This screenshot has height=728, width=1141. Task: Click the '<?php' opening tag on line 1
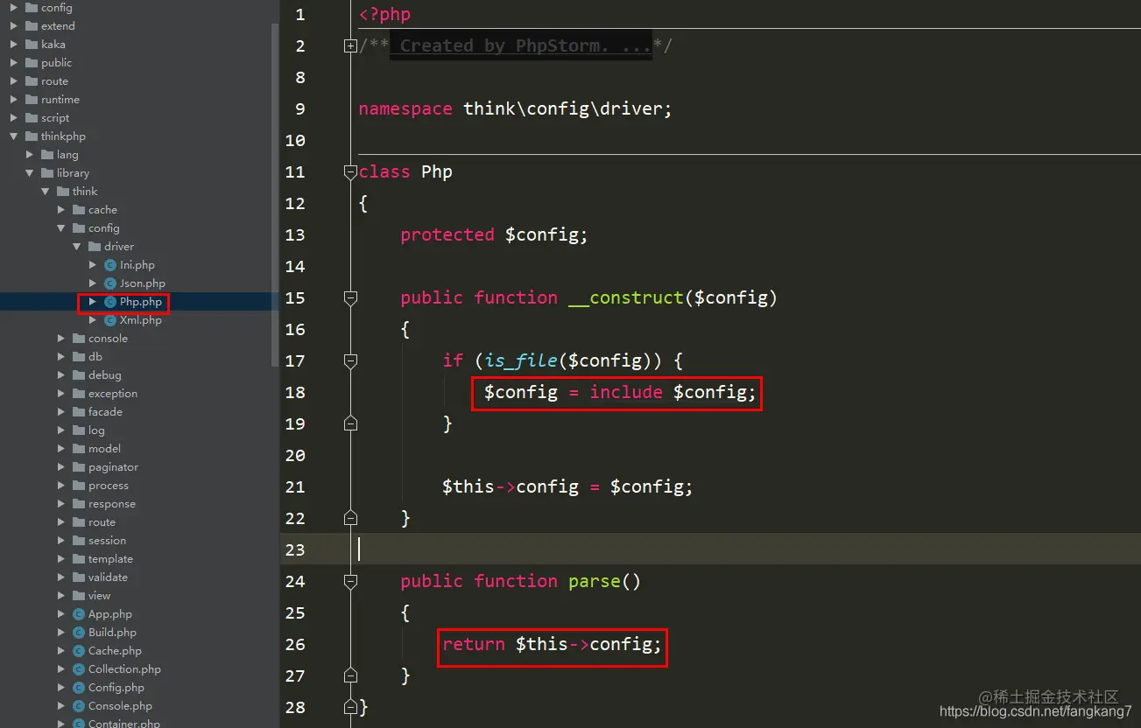pos(384,14)
